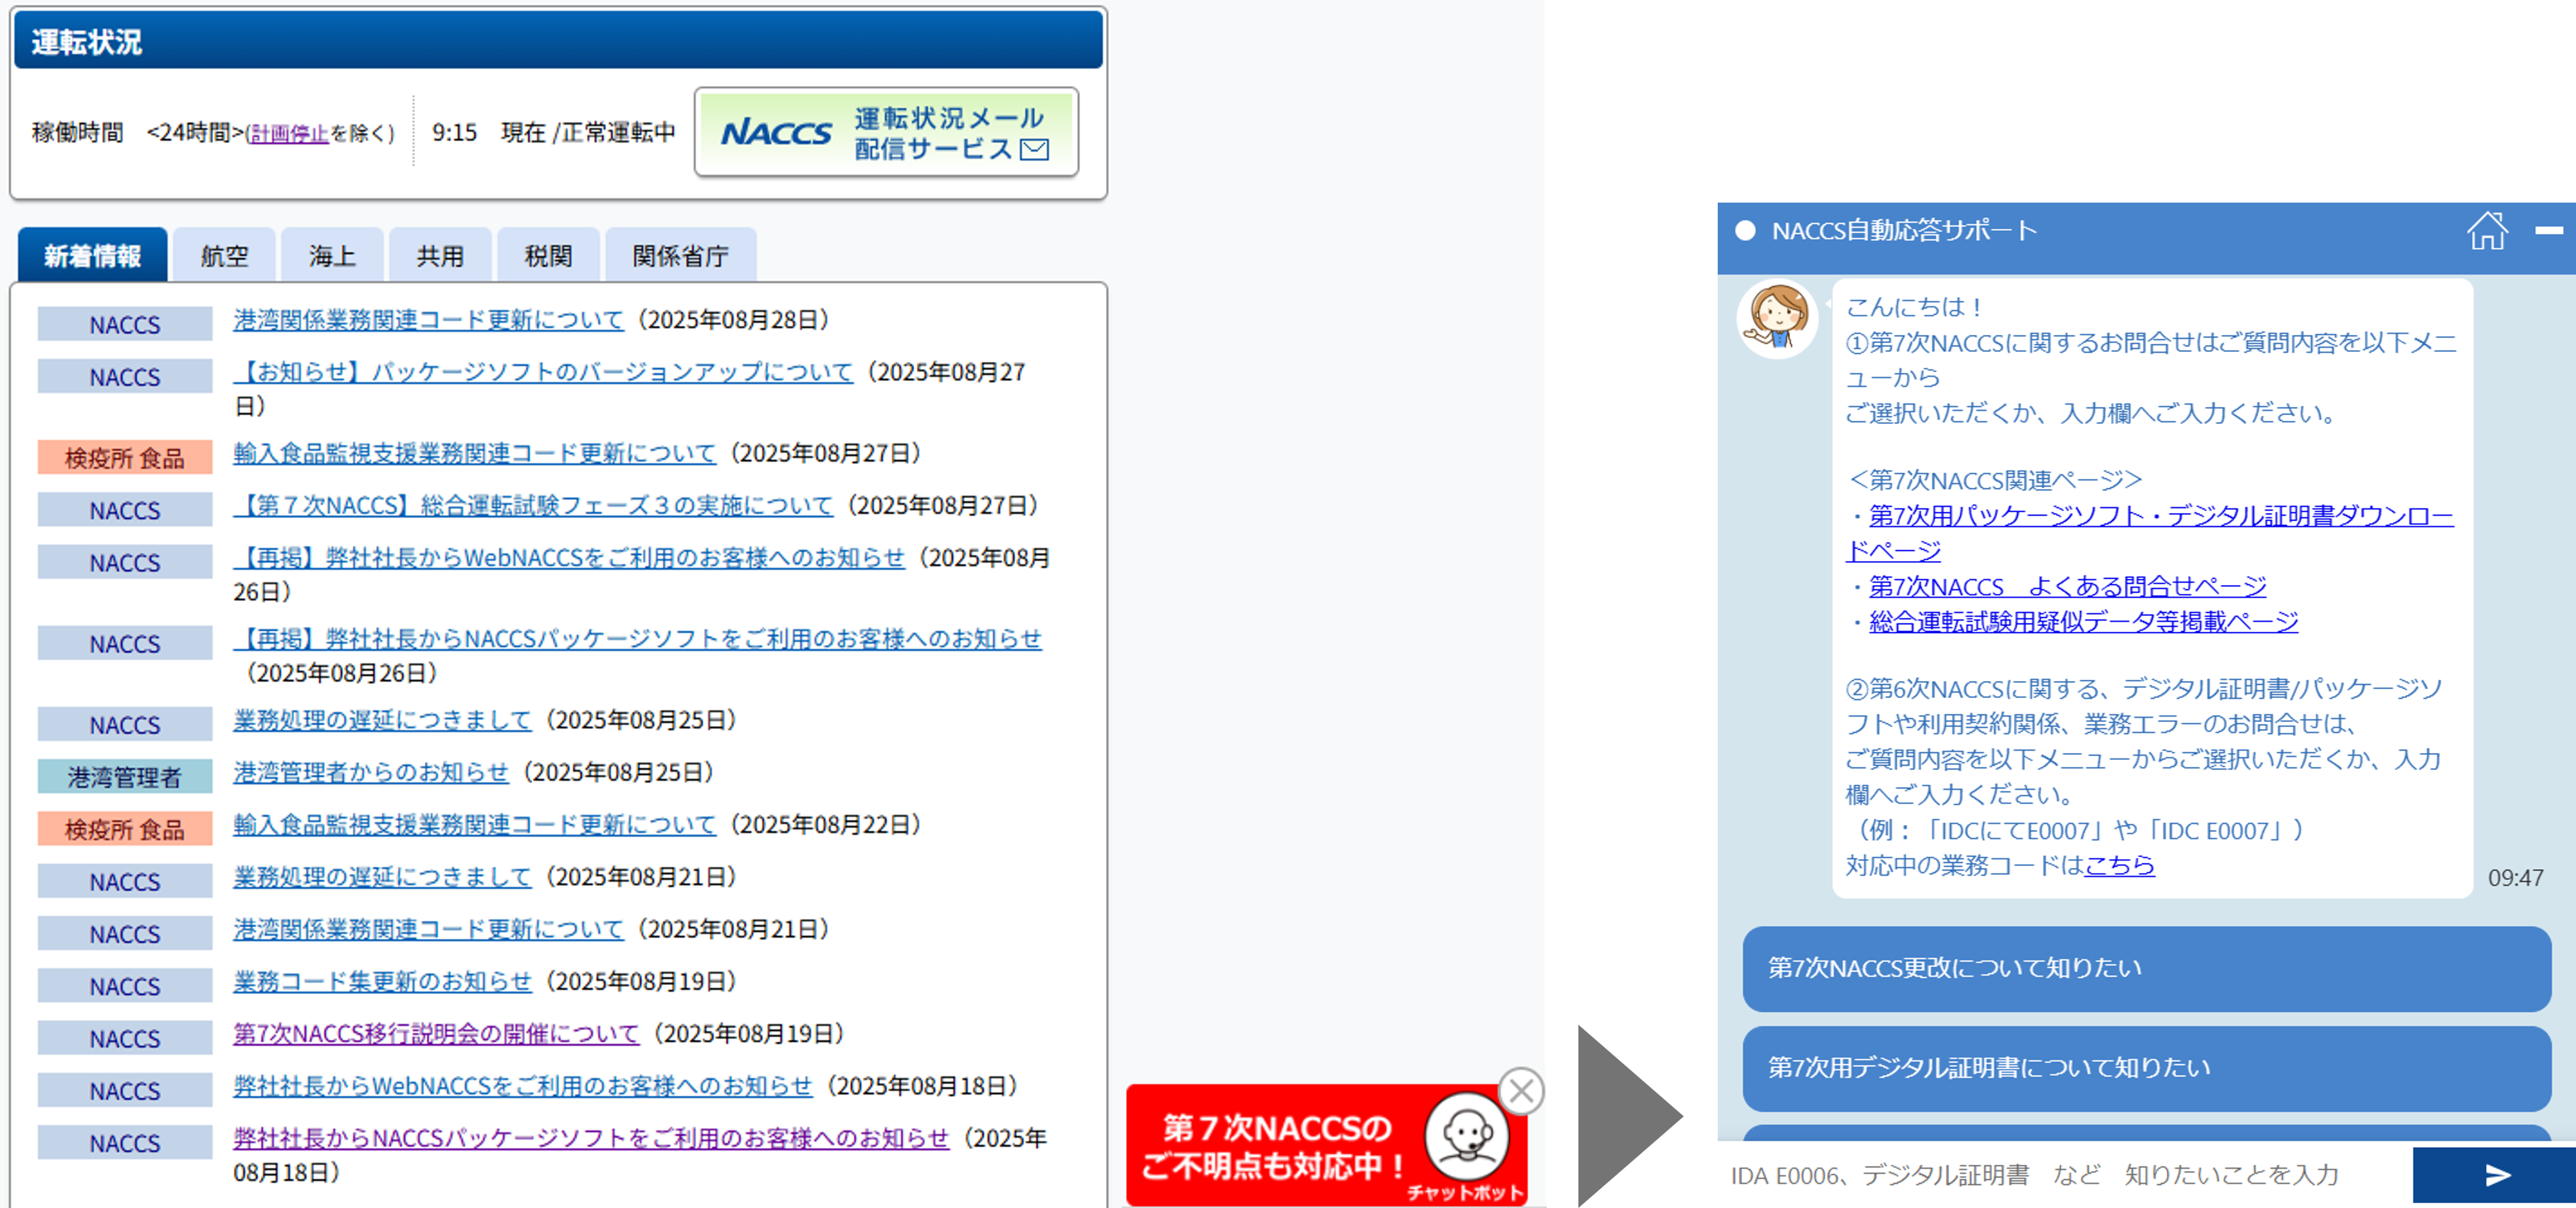This screenshot has width=2576, height=1208.
Task: Click 第7次NACCS更改について知りたい button
Action: coord(2146,968)
